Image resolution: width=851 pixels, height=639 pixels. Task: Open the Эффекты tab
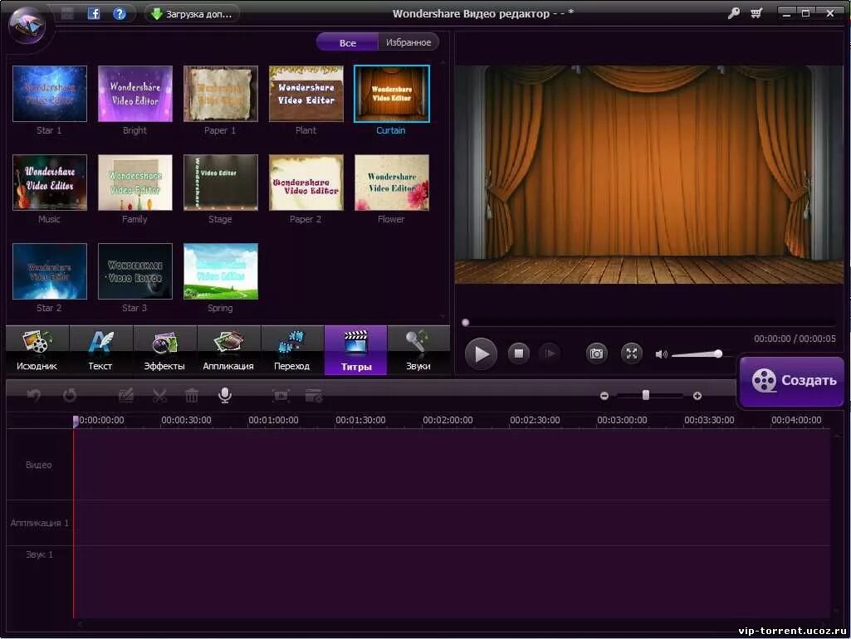(x=164, y=350)
